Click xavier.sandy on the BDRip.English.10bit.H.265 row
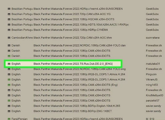The height and width of the screenshot is (120, 165). pos(153,106)
